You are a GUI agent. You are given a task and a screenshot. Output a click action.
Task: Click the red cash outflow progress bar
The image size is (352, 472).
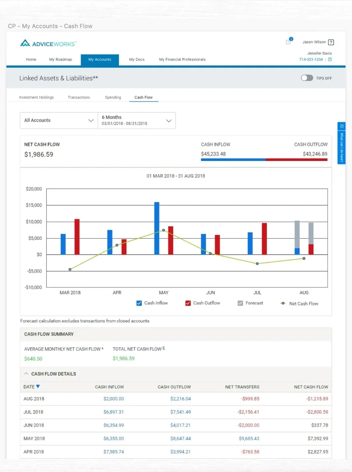(296, 160)
